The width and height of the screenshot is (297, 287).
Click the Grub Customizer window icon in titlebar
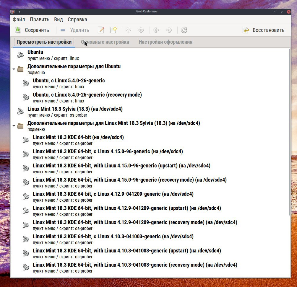pyautogui.click(x=13, y=12)
